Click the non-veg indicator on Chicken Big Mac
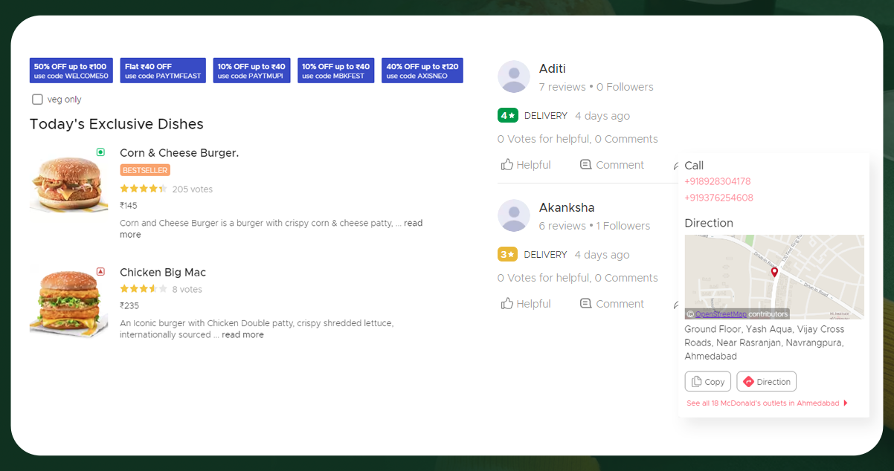The width and height of the screenshot is (894, 471). 100,271
